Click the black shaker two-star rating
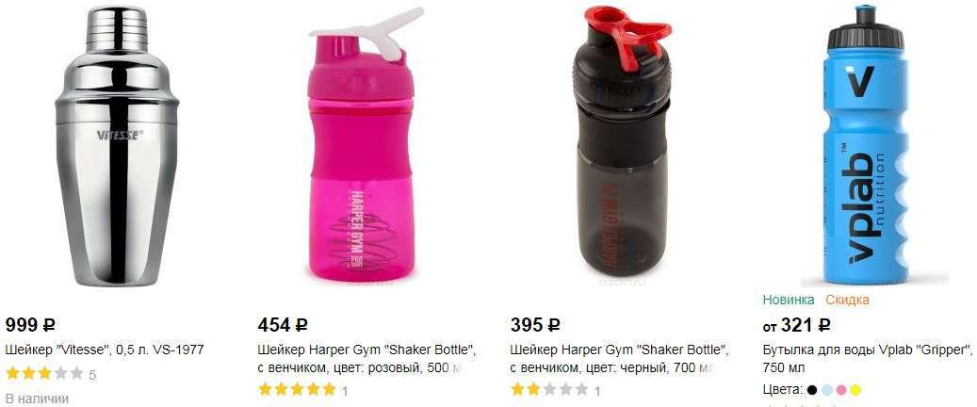The width and height of the screenshot is (977, 407). point(549,390)
